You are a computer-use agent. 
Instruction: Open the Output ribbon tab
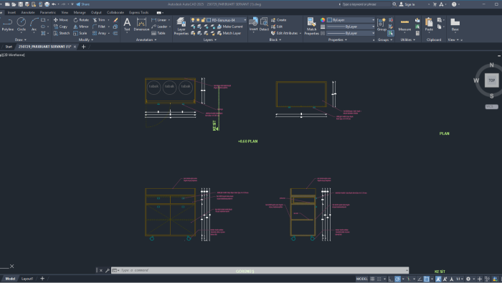96,12
